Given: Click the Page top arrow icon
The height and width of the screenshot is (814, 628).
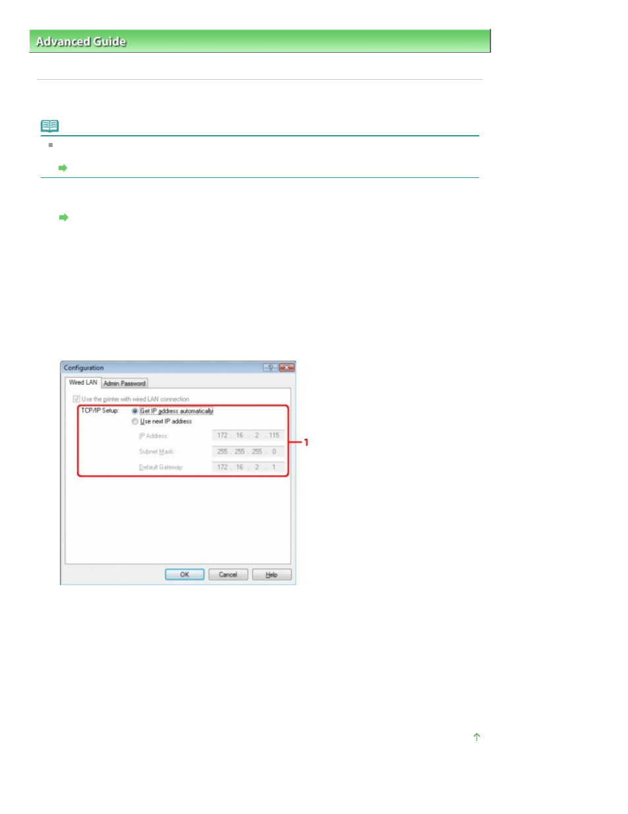Looking at the screenshot, I should click(x=477, y=737).
